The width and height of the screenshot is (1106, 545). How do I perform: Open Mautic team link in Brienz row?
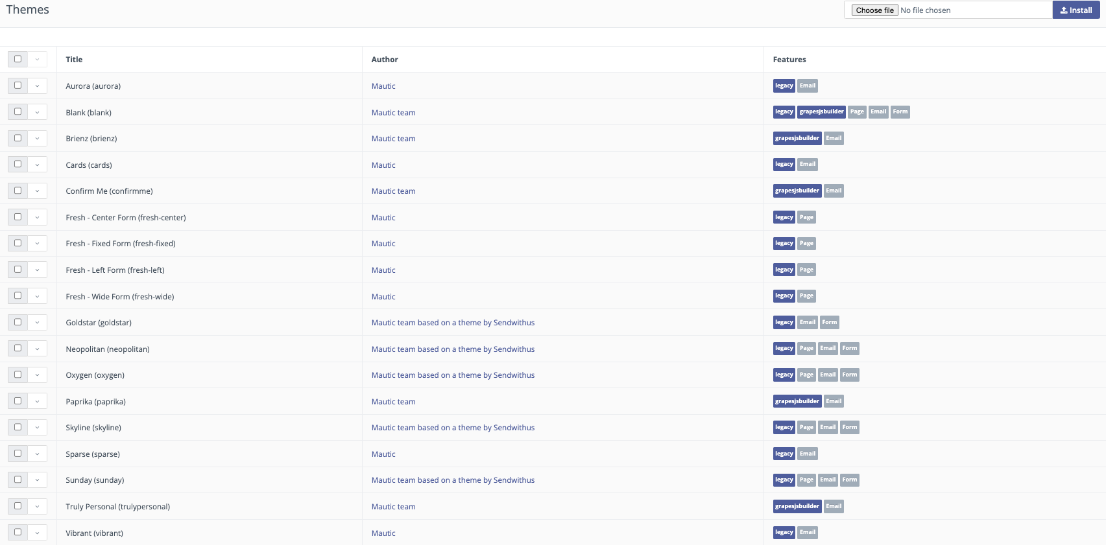[393, 139]
